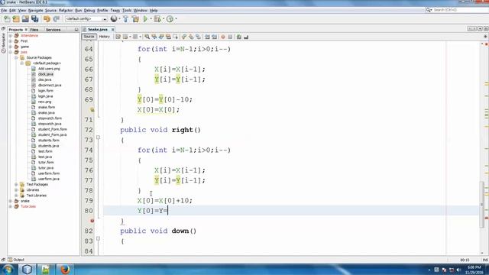This screenshot has height=275, width=489.
Task: Open the Run Project dropdown arrow
Action: (151, 19)
